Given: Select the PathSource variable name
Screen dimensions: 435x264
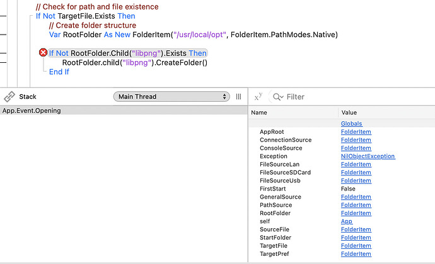Looking at the screenshot, I should [x=275, y=205].
